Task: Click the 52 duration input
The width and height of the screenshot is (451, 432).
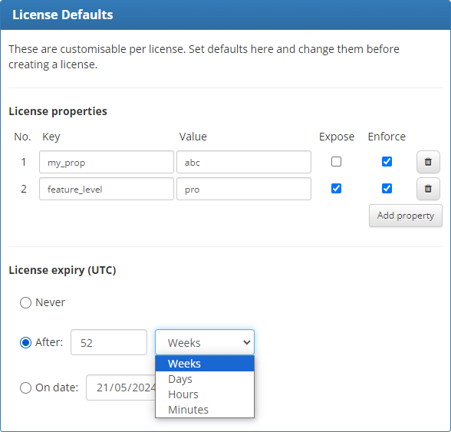Action: 109,342
